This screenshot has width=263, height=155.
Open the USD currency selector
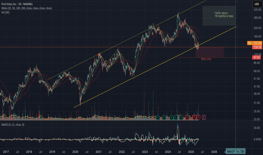(257, 4)
